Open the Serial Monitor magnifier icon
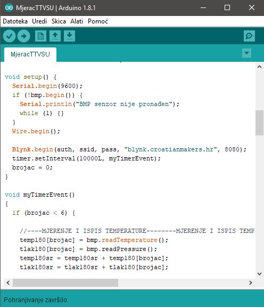This screenshot has width=264, height=307. (249, 36)
